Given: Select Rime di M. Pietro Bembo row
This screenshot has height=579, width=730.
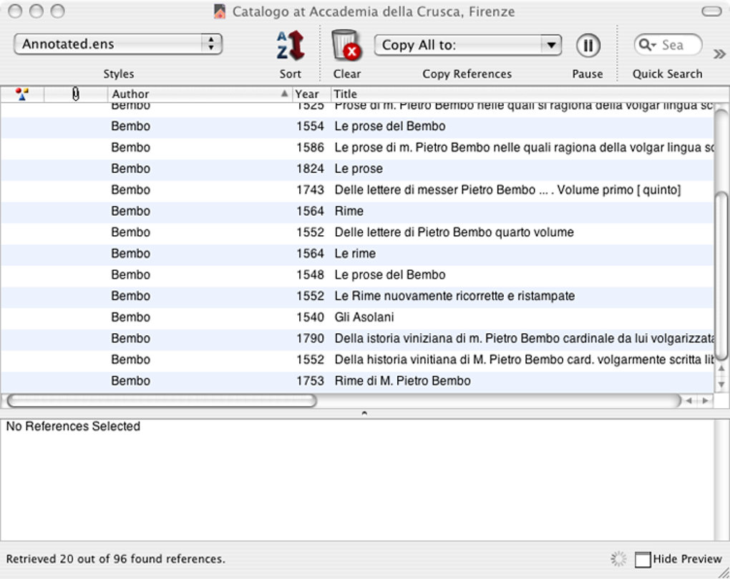Looking at the screenshot, I should 357,381.
